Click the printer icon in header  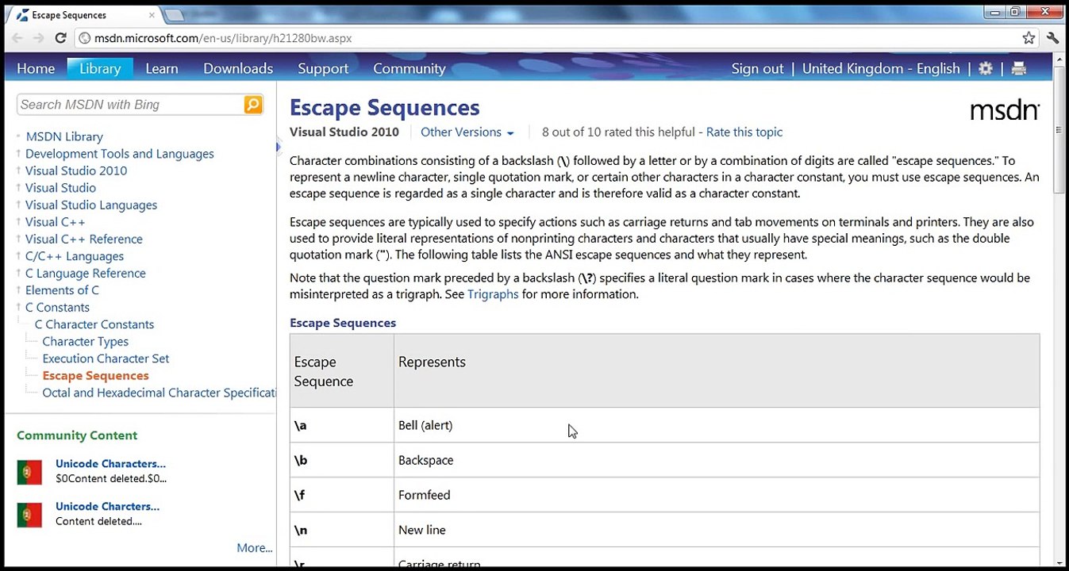pos(1019,68)
